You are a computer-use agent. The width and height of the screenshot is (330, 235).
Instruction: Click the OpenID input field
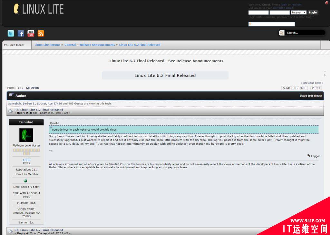point(271,24)
